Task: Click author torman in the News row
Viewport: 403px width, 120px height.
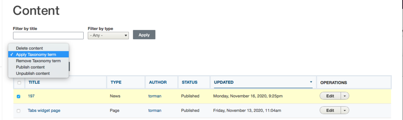Action: tap(155, 96)
